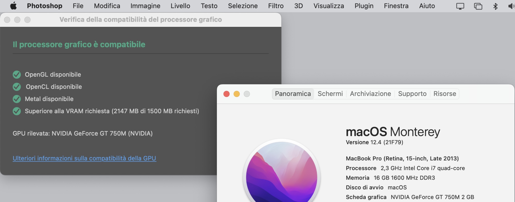
Task: Open the Apple menu
Action: pyautogui.click(x=13, y=6)
